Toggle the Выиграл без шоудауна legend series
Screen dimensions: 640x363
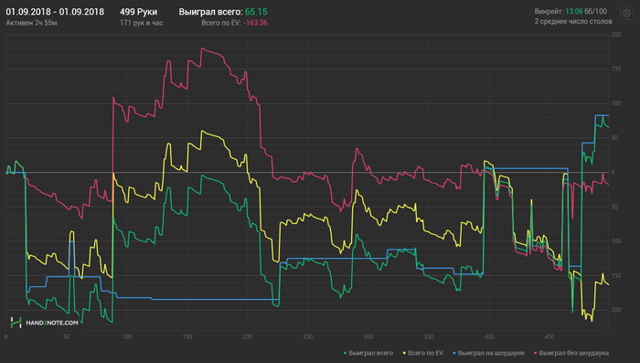pyautogui.click(x=571, y=353)
